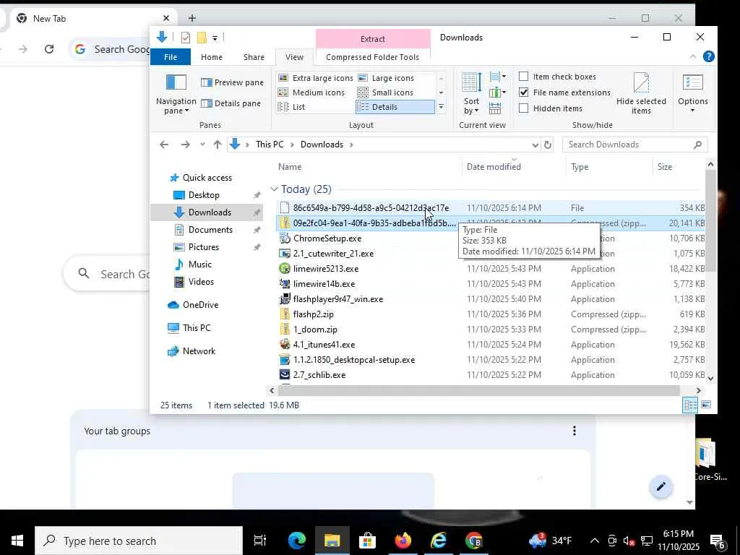This screenshot has width=740, height=555.
Task: Switch layout to Medium icons
Action: coord(311,92)
